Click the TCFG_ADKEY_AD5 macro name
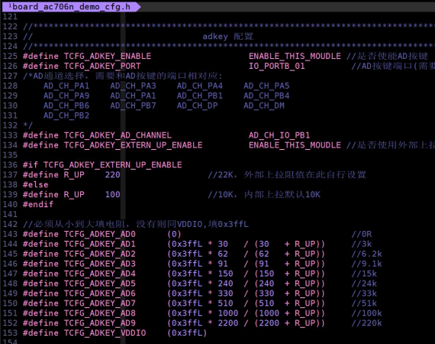This screenshot has height=344, width=435. pos(100,284)
